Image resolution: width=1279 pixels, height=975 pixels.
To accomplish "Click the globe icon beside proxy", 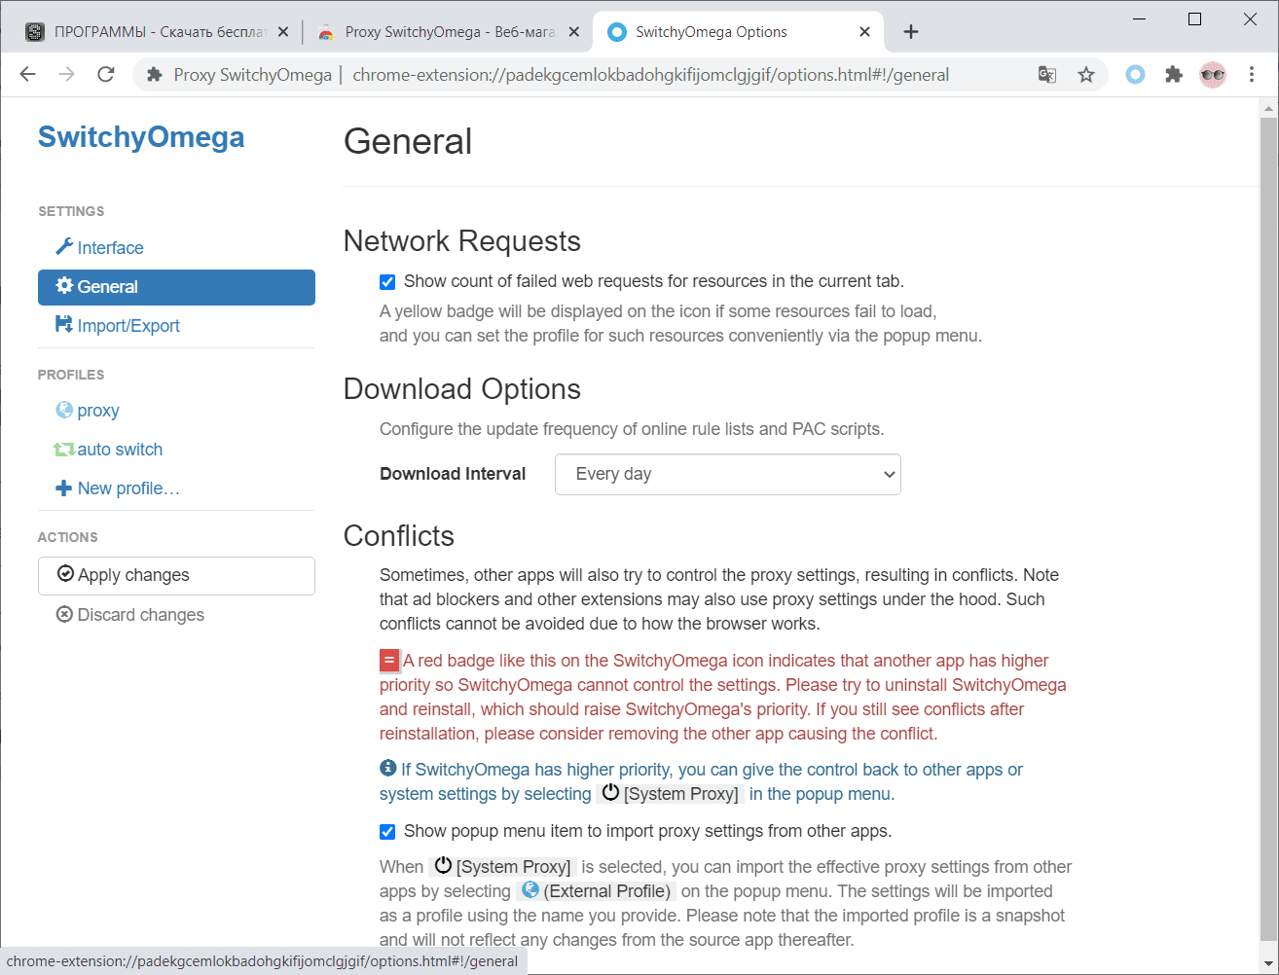I will pos(64,410).
